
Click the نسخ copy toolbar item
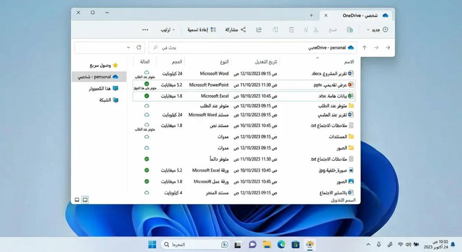(x=333, y=30)
